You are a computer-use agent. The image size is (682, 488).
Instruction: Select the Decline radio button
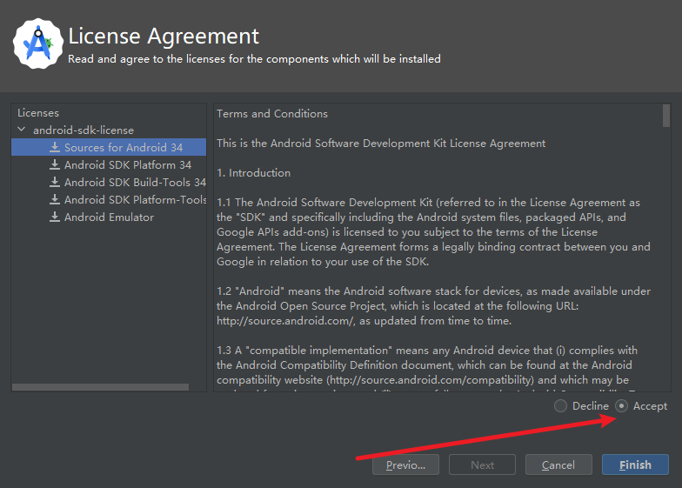point(560,406)
